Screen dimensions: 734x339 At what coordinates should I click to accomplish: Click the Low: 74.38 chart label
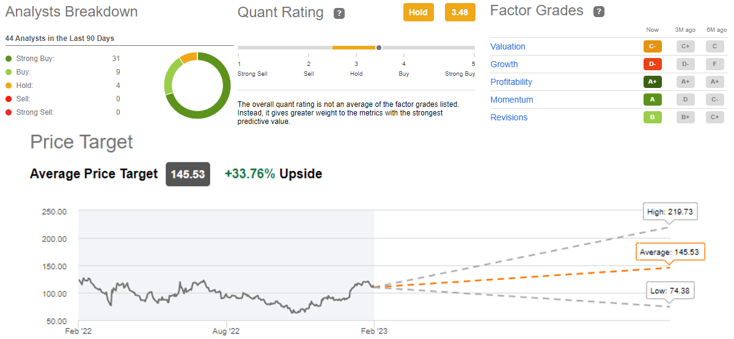click(669, 291)
